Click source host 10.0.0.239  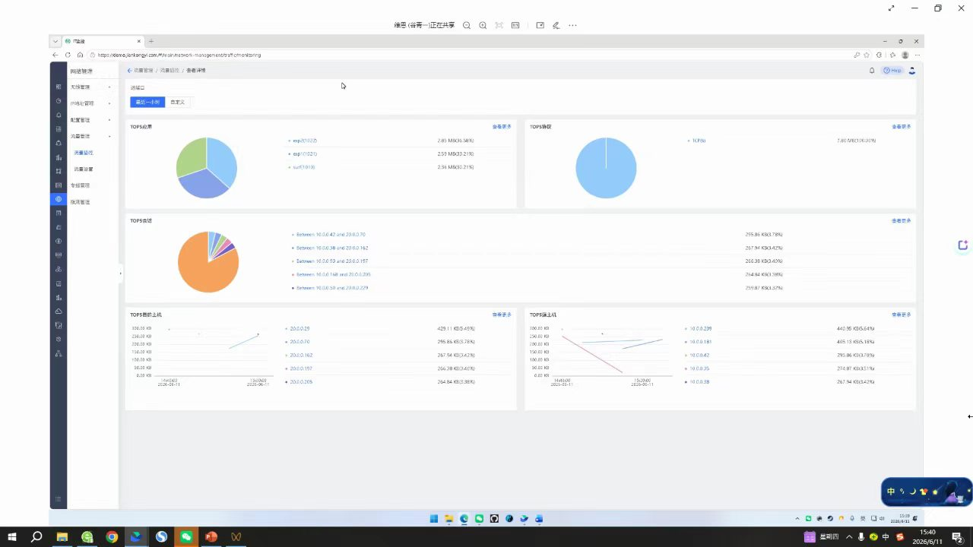point(701,329)
